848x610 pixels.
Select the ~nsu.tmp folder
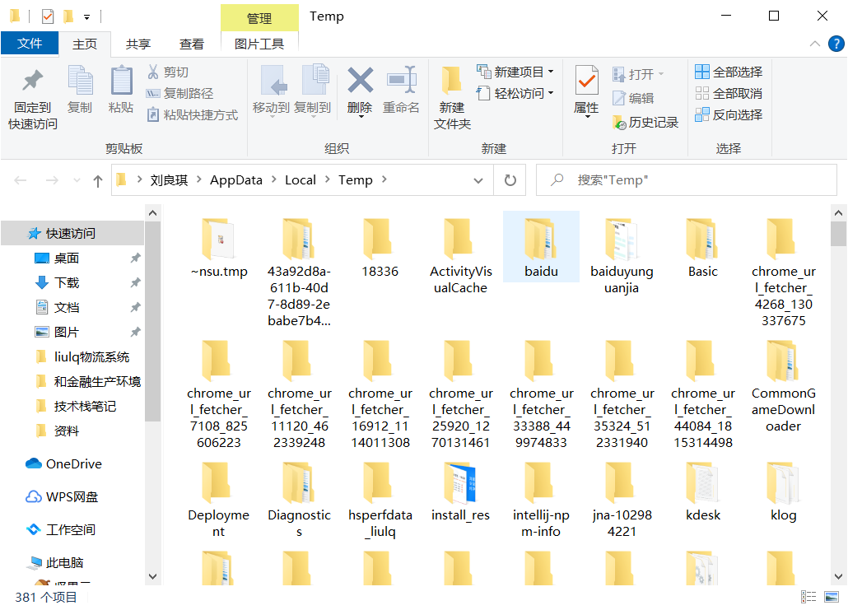[219, 248]
